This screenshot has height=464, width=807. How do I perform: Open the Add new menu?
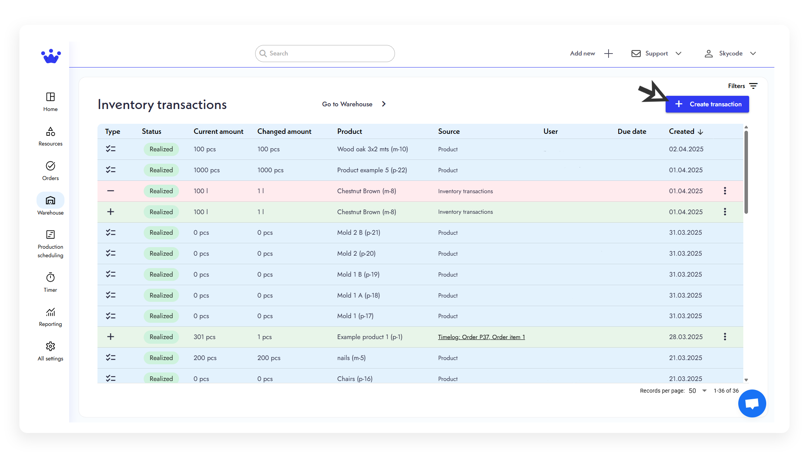(x=591, y=53)
